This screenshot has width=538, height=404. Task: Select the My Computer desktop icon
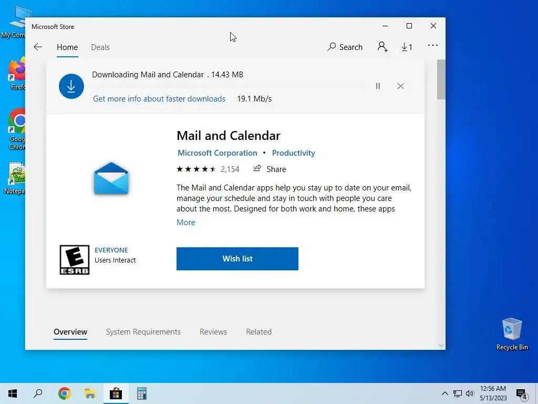(x=15, y=22)
